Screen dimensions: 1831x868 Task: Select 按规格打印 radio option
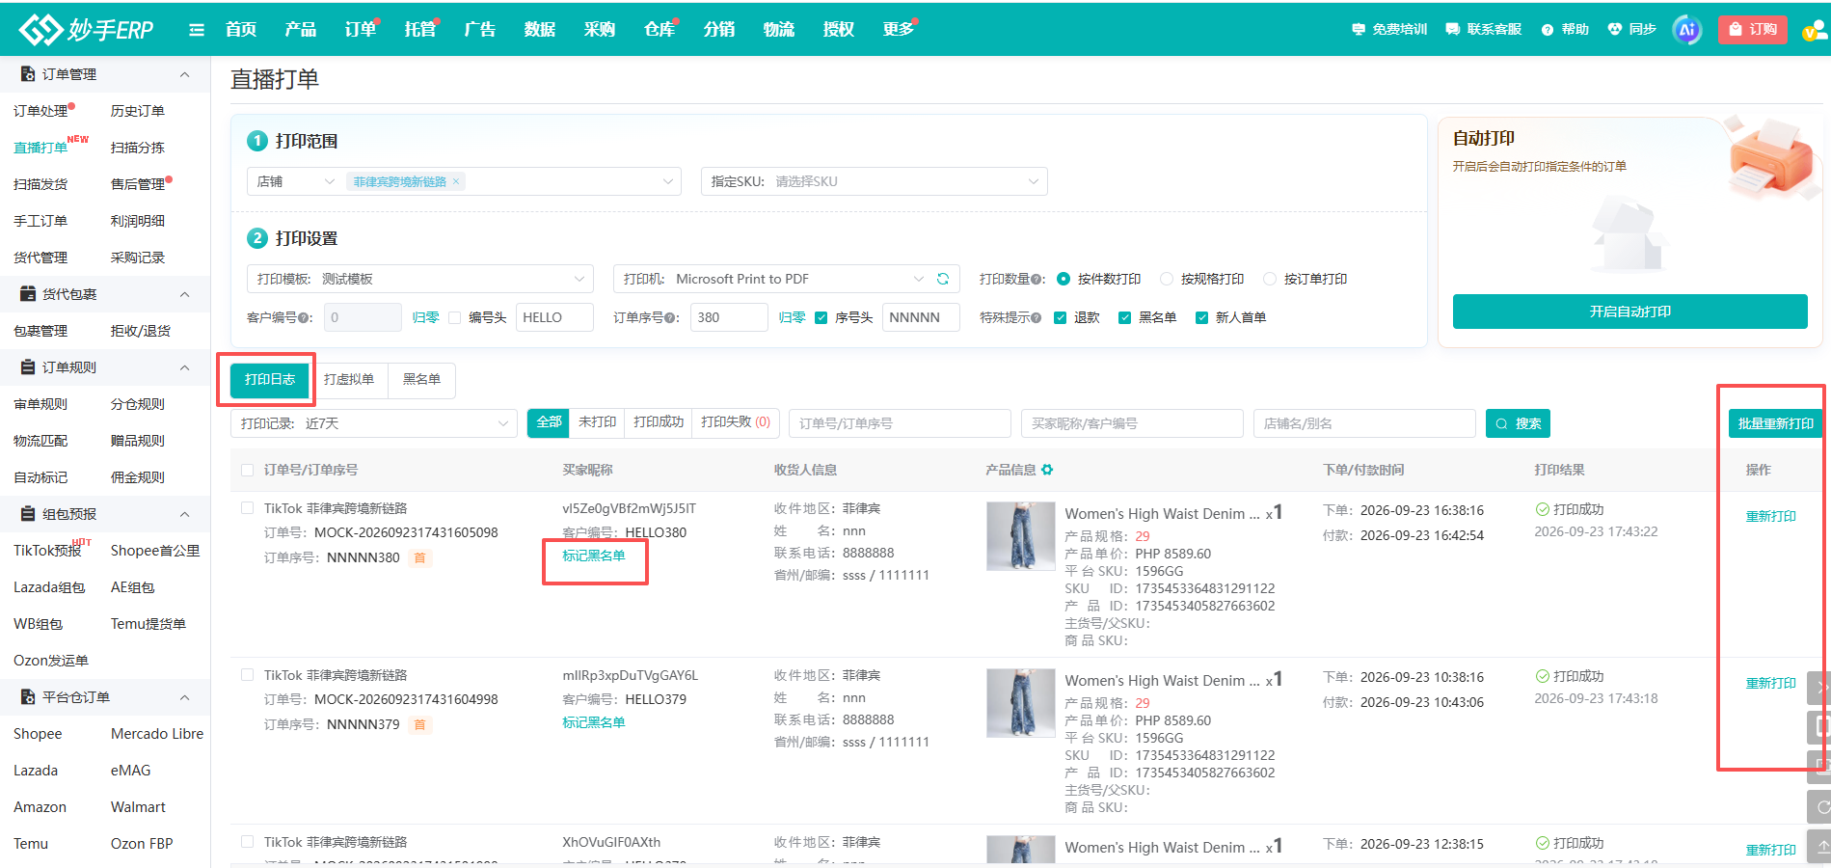click(1167, 279)
